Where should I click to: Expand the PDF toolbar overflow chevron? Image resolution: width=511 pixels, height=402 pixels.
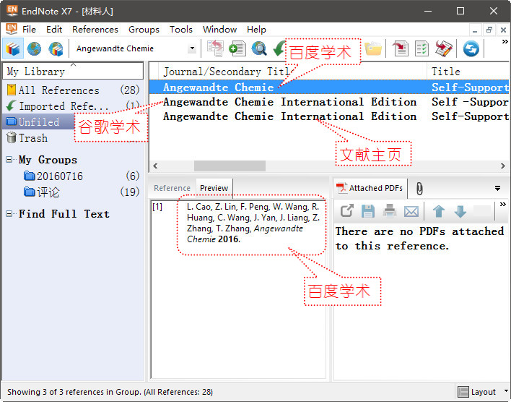tap(503, 205)
